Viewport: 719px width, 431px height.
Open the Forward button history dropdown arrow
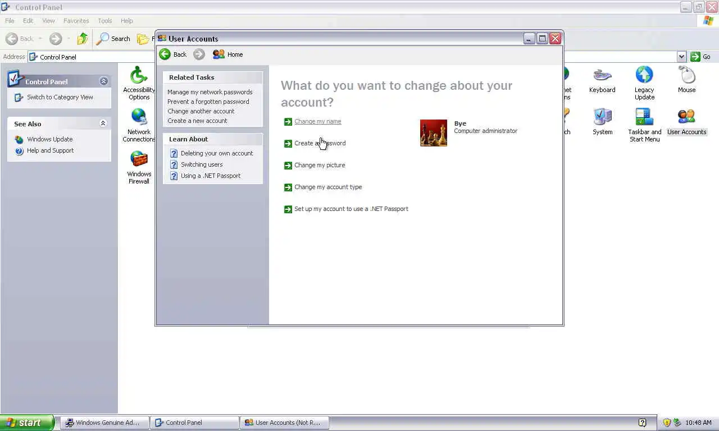click(x=69, y=39)
